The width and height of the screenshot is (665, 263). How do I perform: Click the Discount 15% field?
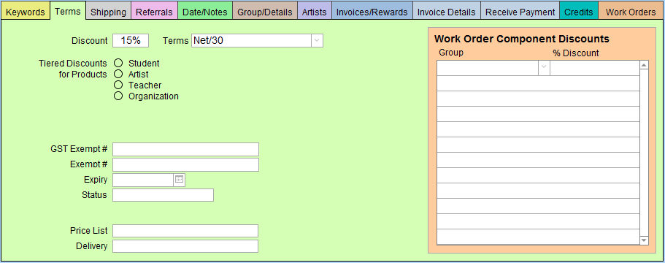[x=131, y=41]
